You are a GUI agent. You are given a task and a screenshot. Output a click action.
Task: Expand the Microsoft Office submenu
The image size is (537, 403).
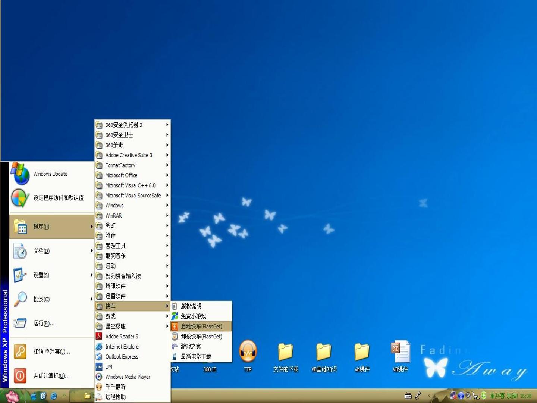coord(132,175)
